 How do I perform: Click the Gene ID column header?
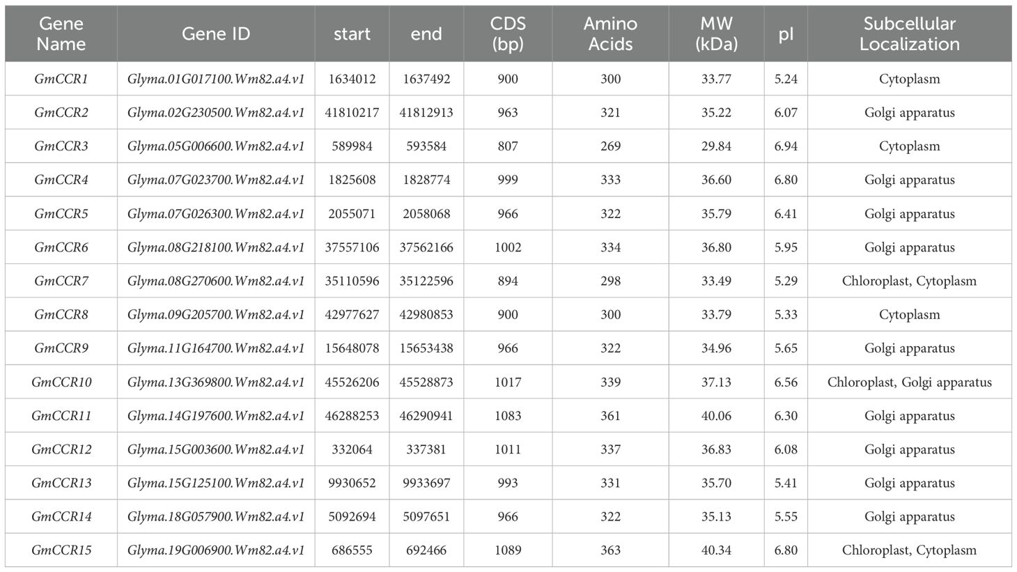click(216, 33)
